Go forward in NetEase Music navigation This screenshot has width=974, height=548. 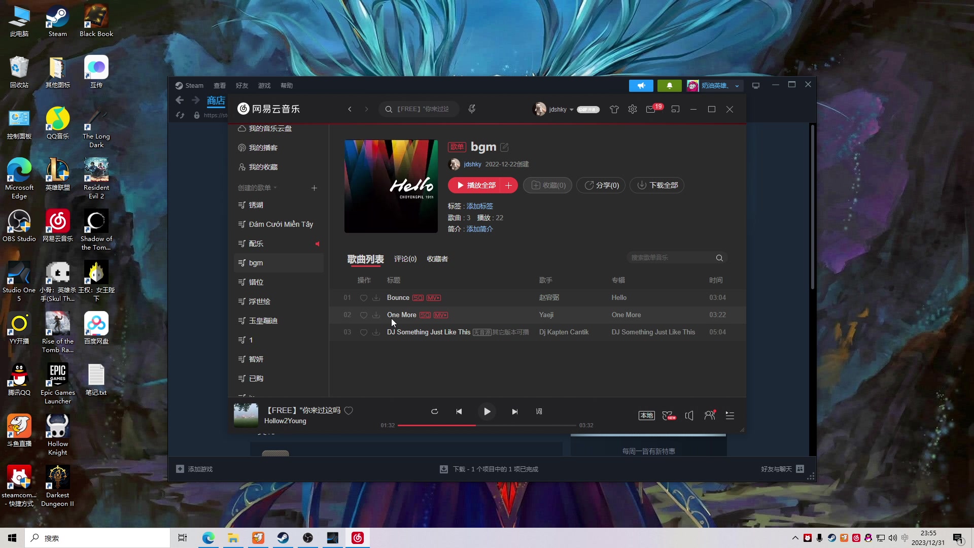pos(366,109)
